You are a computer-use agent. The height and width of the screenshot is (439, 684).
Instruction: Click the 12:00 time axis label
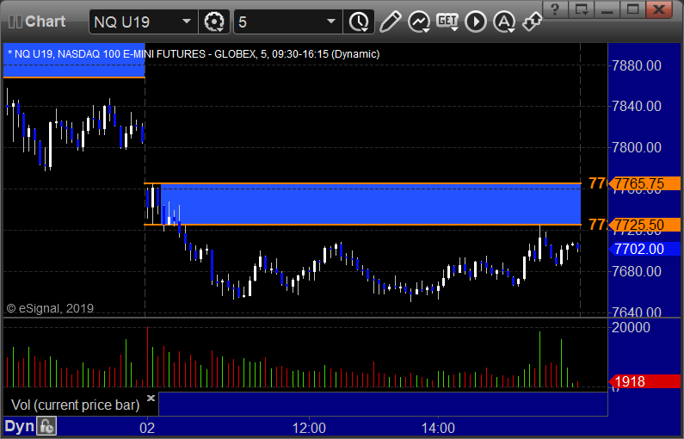click(x=309, y=428)
